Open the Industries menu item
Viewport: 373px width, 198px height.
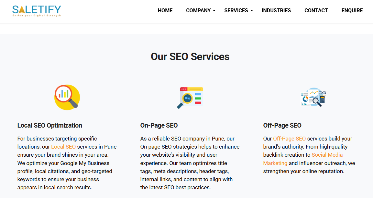(276, 10)
